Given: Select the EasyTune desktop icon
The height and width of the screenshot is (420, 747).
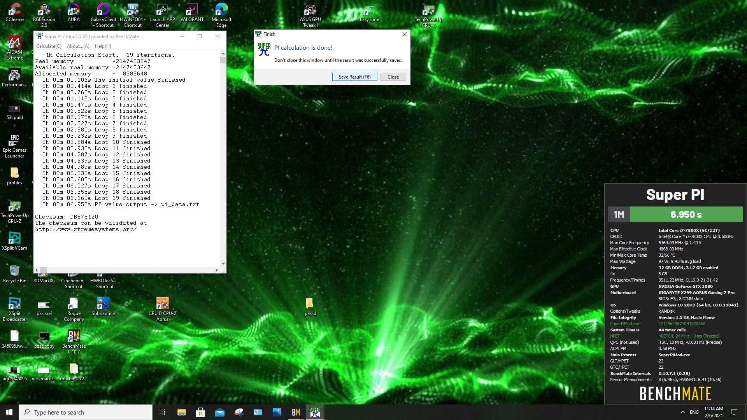Looking at the screenshot, I should (369, 12).
